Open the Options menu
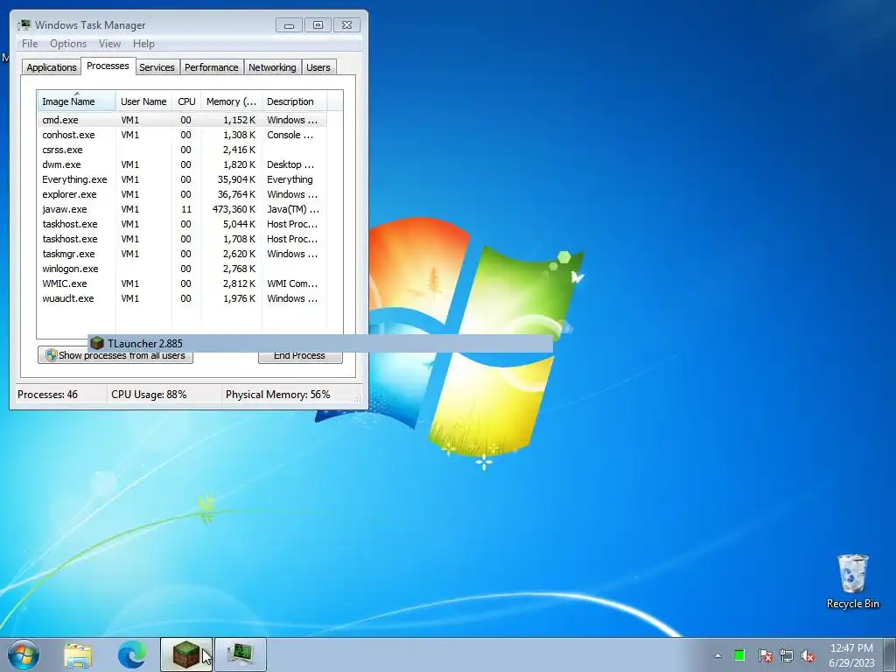This screenshot has width=896, height=672. tap(68, 44)
